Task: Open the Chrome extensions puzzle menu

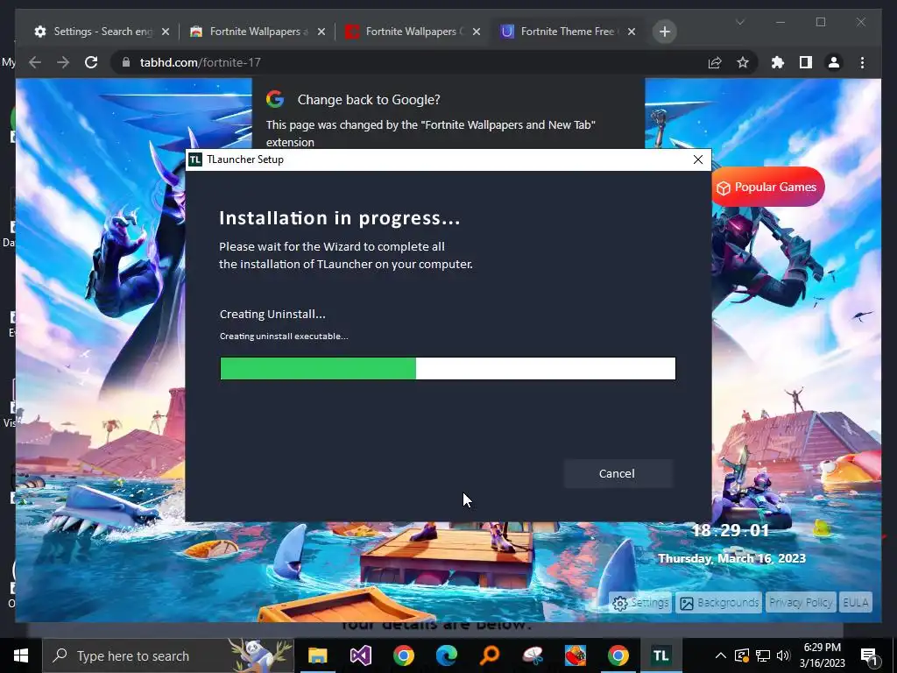Action: pyautogui.click(x=778, y=62)
